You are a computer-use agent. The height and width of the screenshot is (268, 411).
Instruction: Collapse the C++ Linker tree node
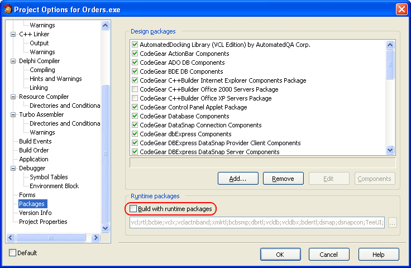point(13,34)
